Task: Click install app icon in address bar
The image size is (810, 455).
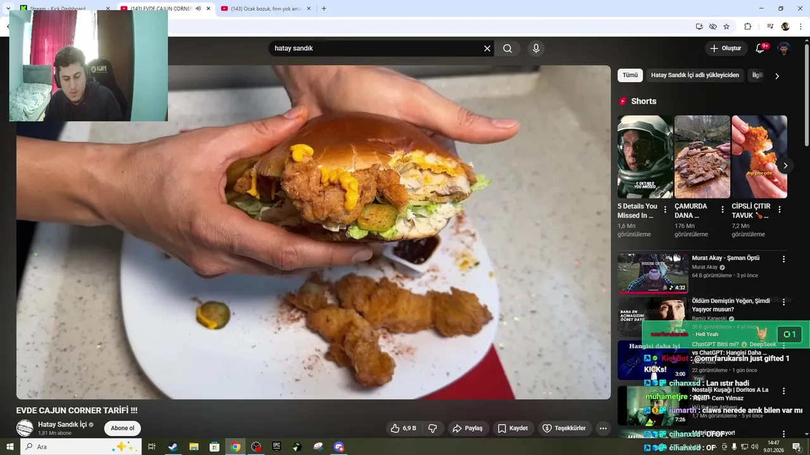Action: [x=699, y=27]
